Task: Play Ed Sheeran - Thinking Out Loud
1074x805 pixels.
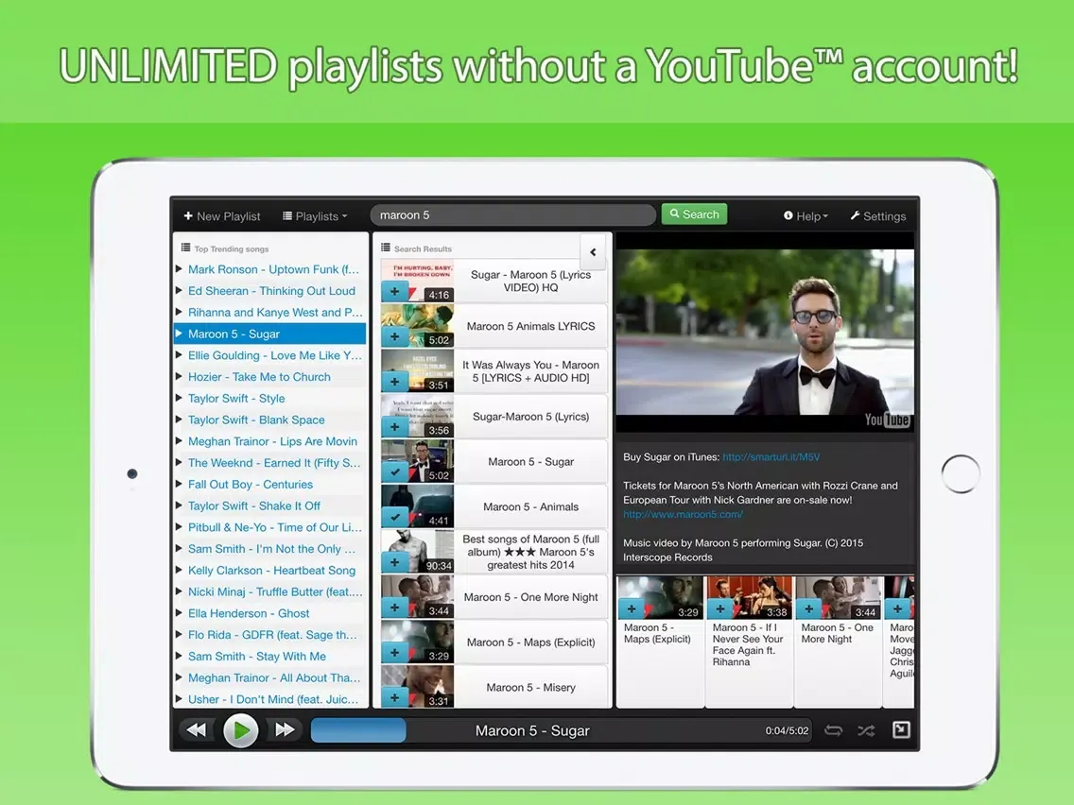Action: click(x=269, y=291)
